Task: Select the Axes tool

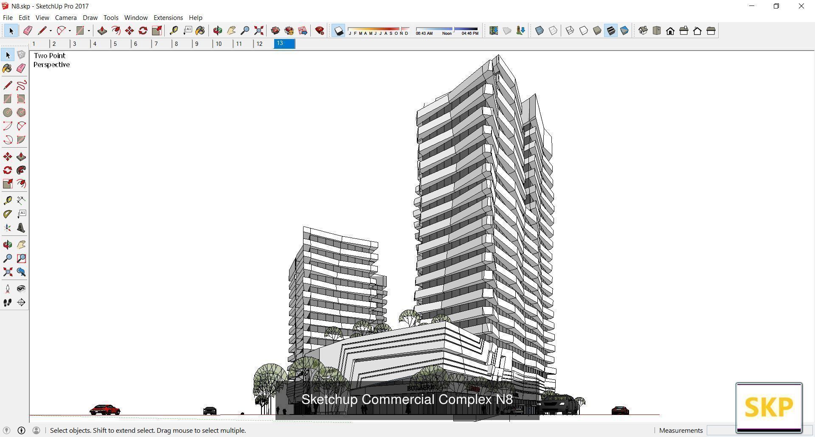Action: [x=7, y=228]
